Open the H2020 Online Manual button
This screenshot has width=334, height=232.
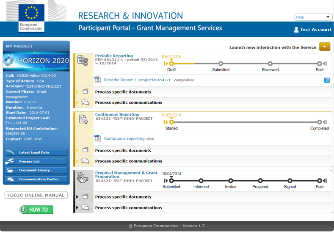[x=36, y=195]
